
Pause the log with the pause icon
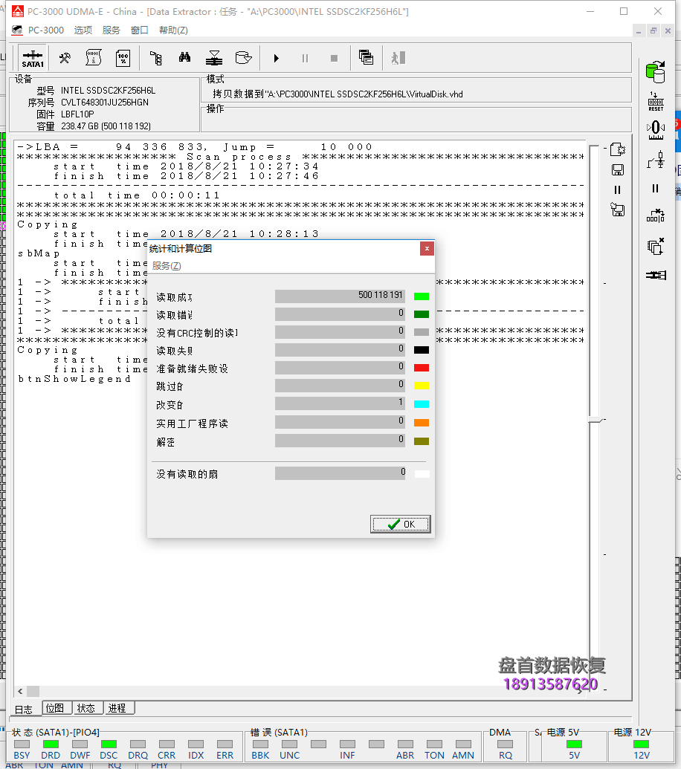coord(617,190)
